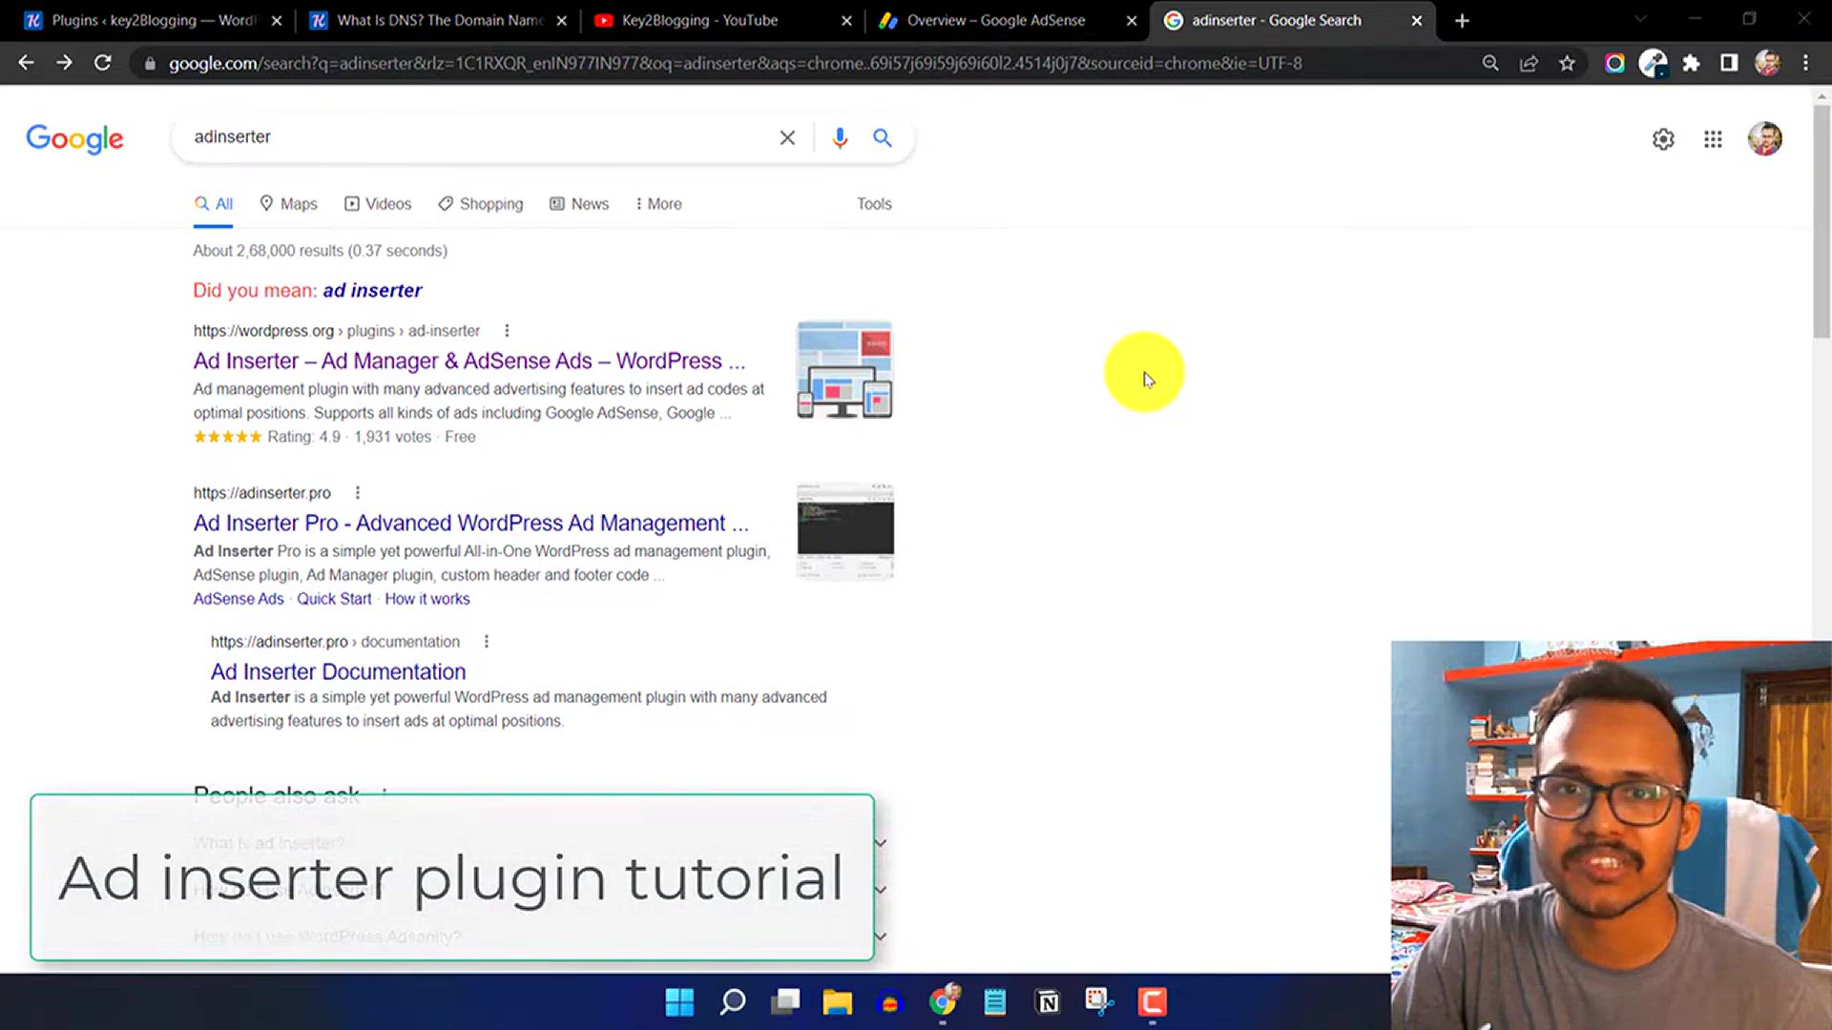The image size is (1832, 1030).
Task: Open options for adinserter.pro result
Action: pyautogui.click(x=358, y=493)
